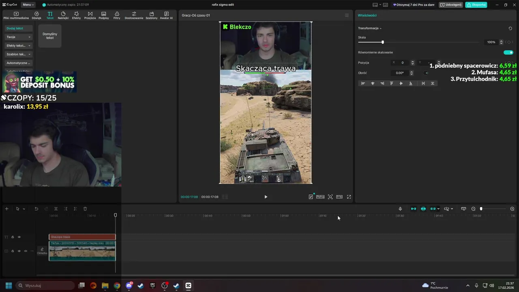Toggle the Pełna quality preview button
The image size is (519, 292).
pos(320,197)
